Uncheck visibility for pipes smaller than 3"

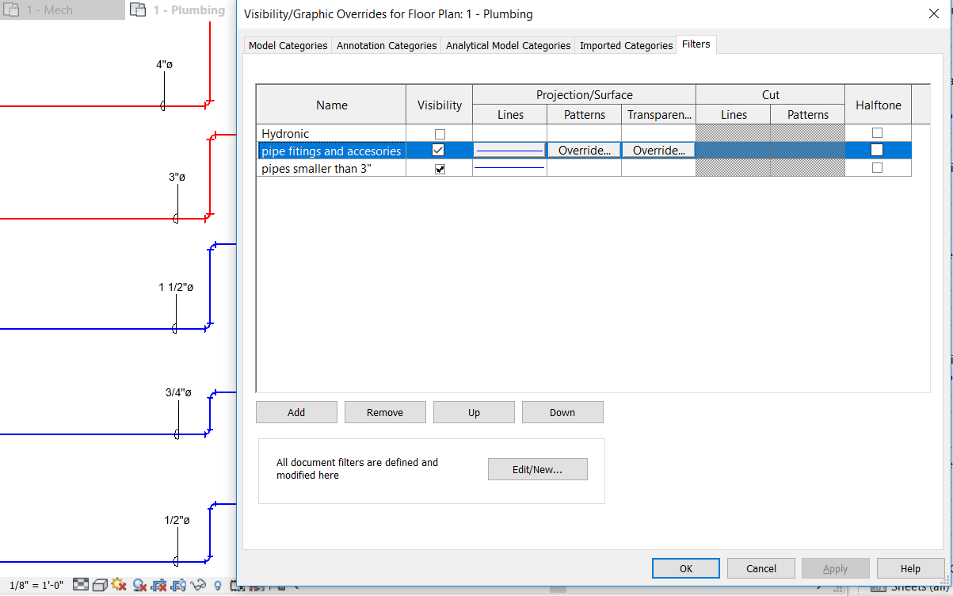(x=440, y=169)
